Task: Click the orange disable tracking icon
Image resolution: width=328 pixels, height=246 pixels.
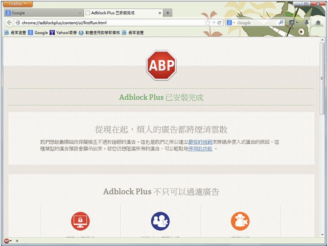Action: click(x=240, y=221)
